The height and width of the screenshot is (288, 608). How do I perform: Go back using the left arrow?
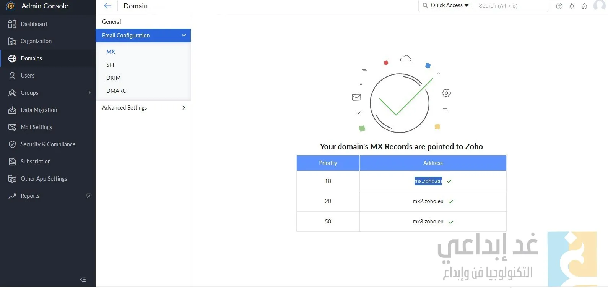(x=107, y=6)
